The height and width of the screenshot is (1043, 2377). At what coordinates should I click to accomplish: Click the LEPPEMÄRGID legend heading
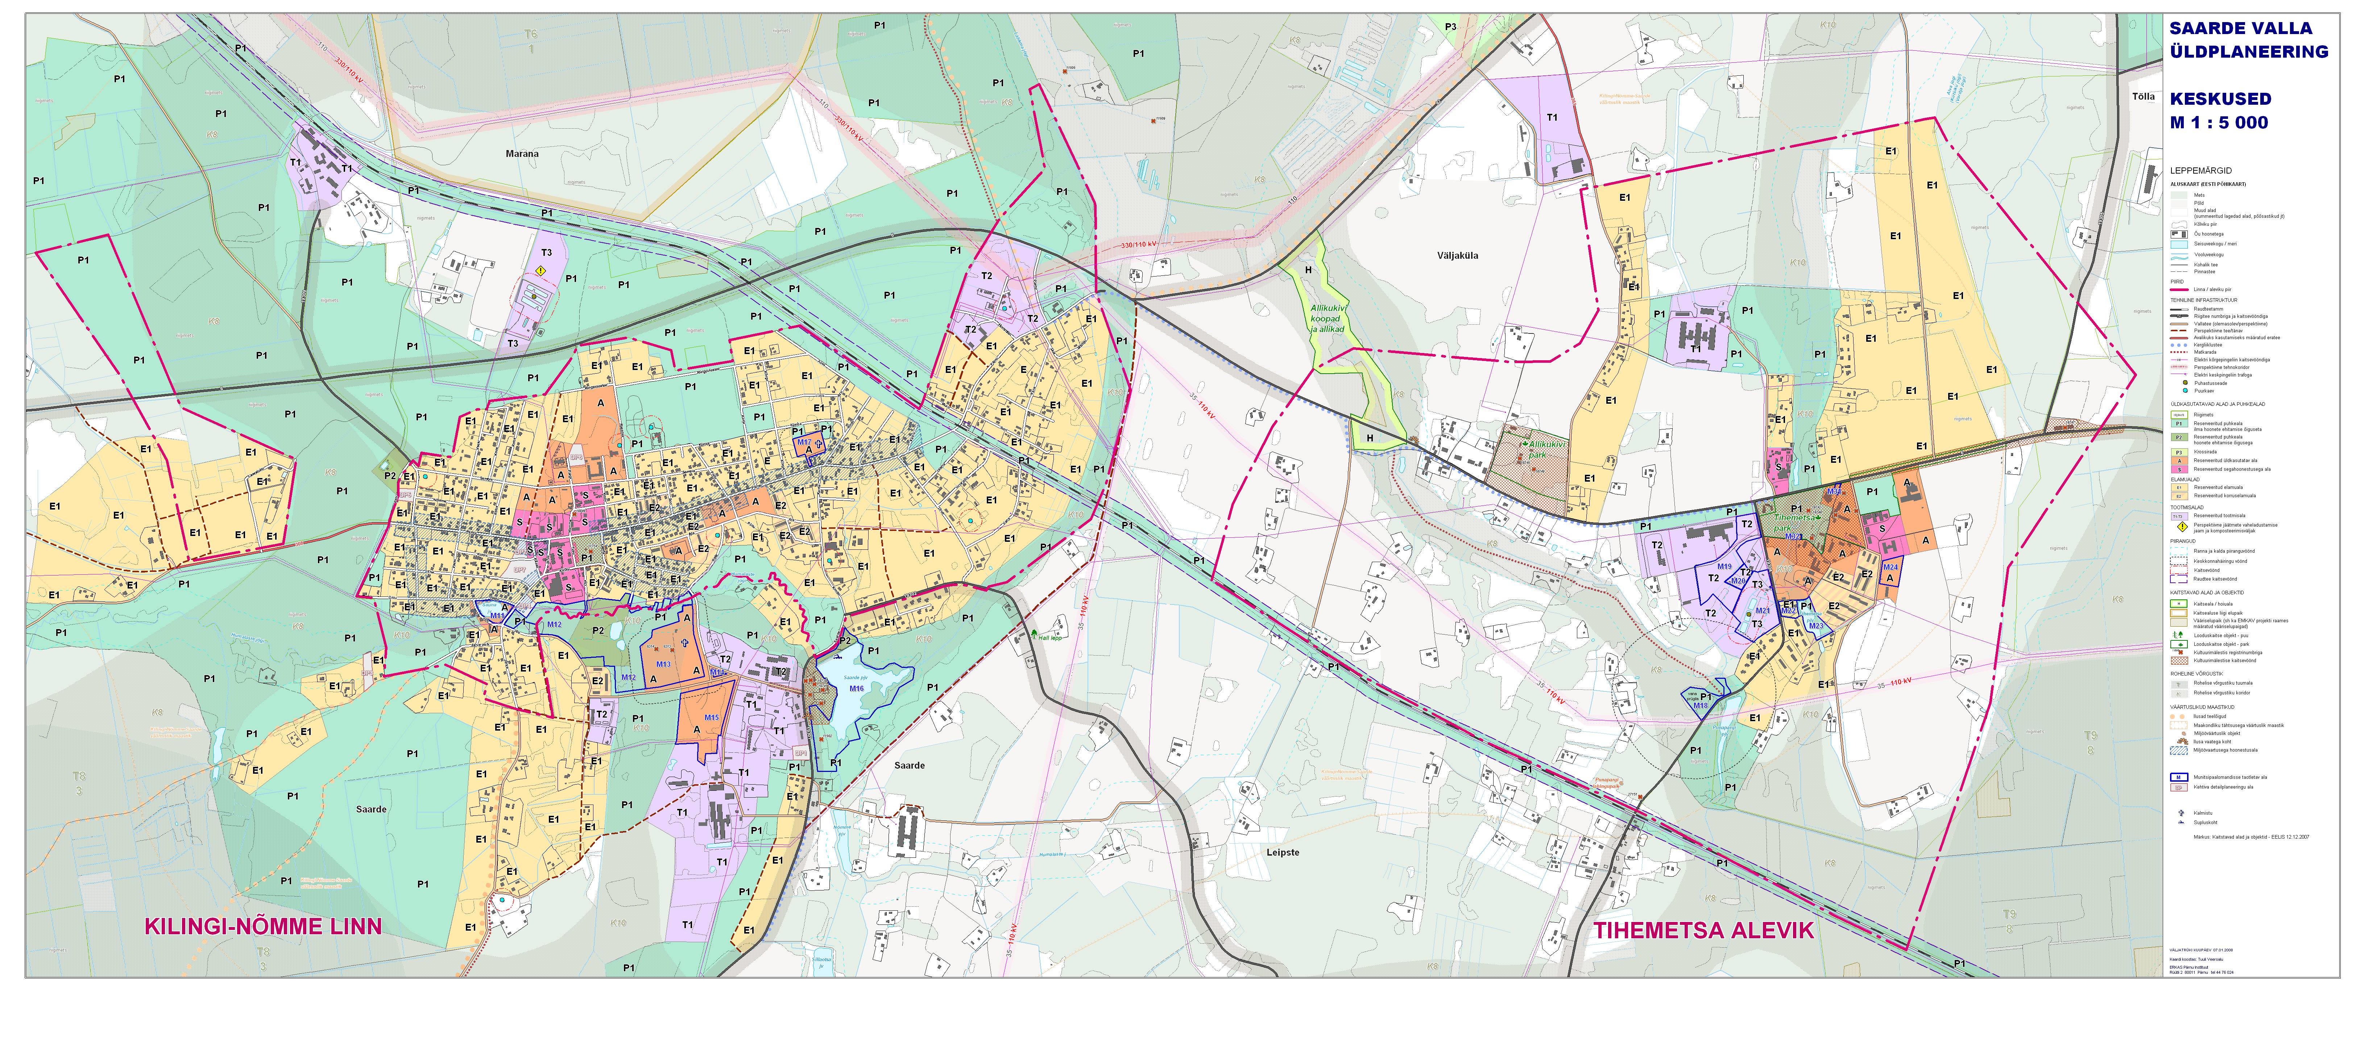click(2201, 171)
